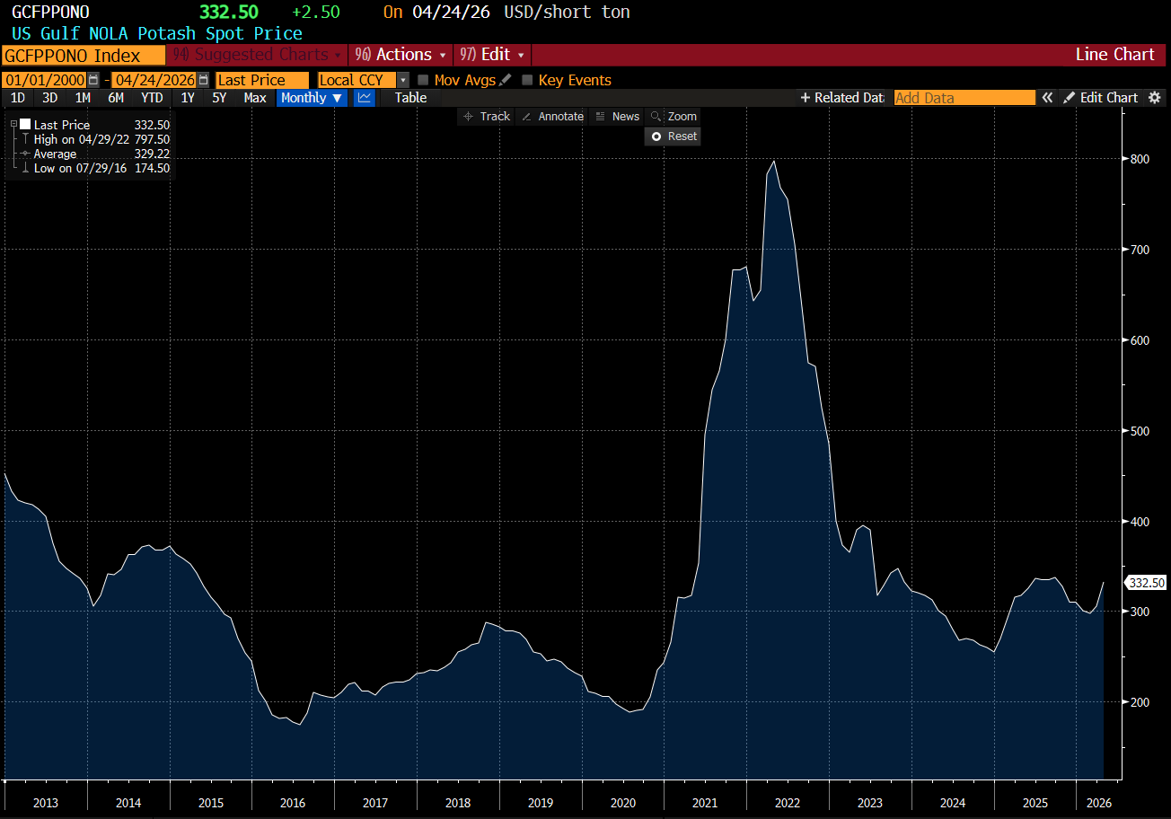Image resolution: width=1171 pixels, height=819 pixels.
Task: Collapse panel with double chevron icon
Action: tap(1047, 98)
